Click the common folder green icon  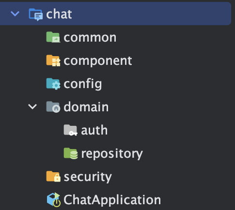point(53,37)
